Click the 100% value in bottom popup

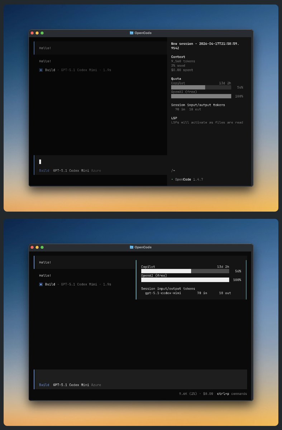237,280
